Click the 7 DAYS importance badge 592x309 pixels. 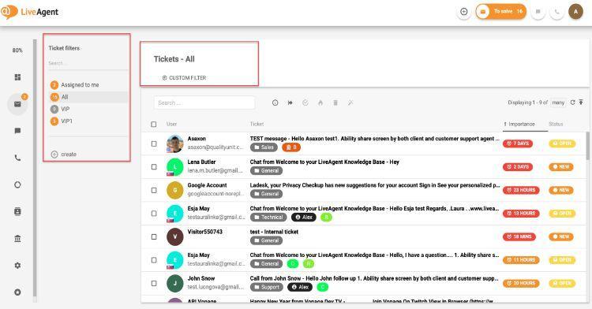pyautogui.click(x=518, y=143)
